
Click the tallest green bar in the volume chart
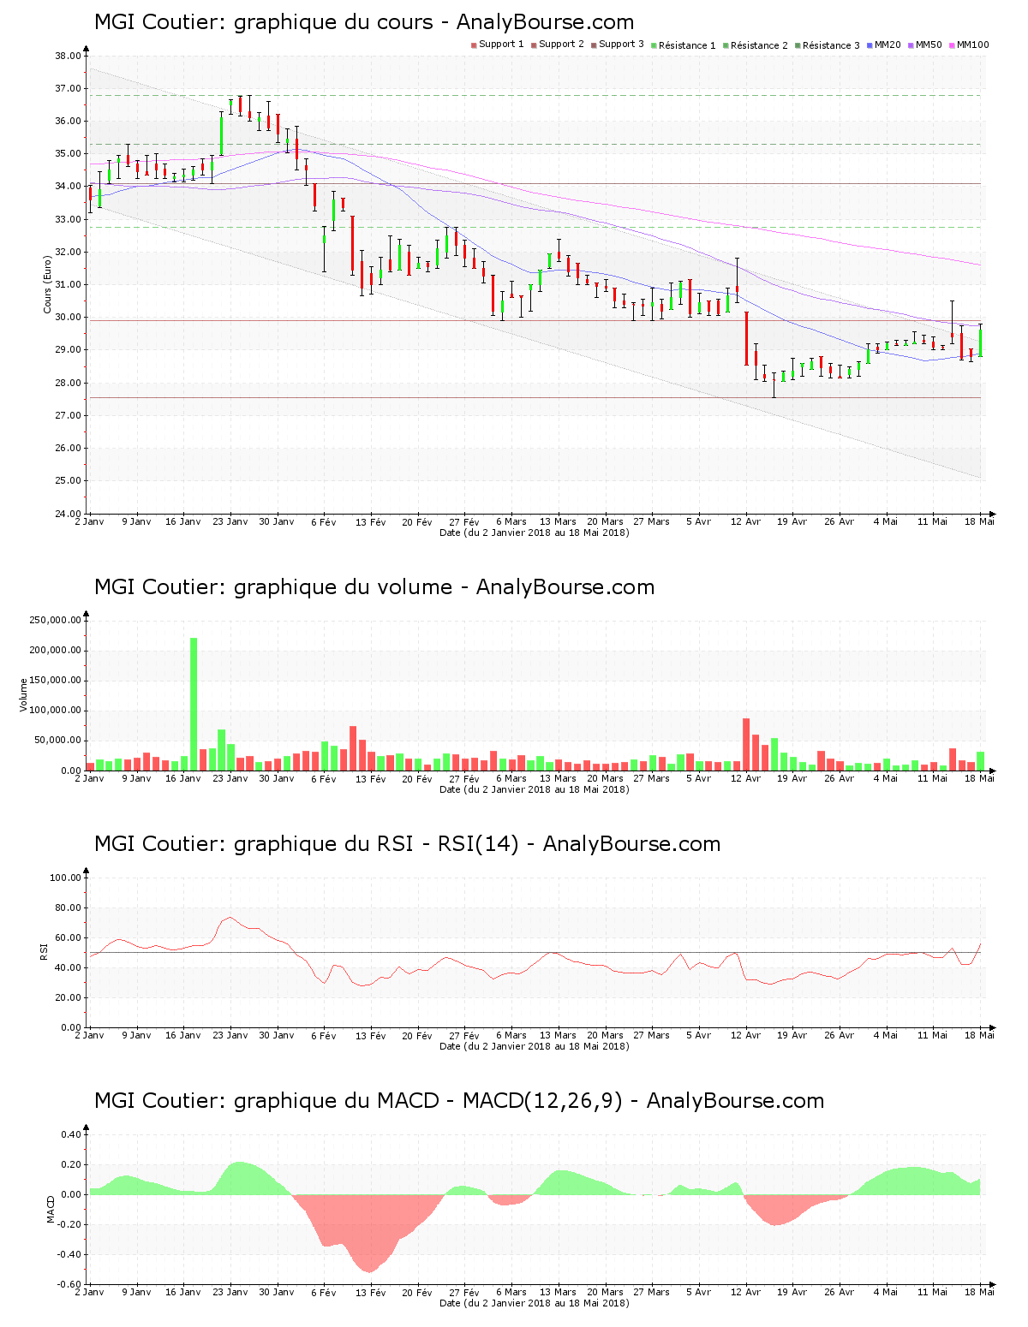[x=194, y=704]
